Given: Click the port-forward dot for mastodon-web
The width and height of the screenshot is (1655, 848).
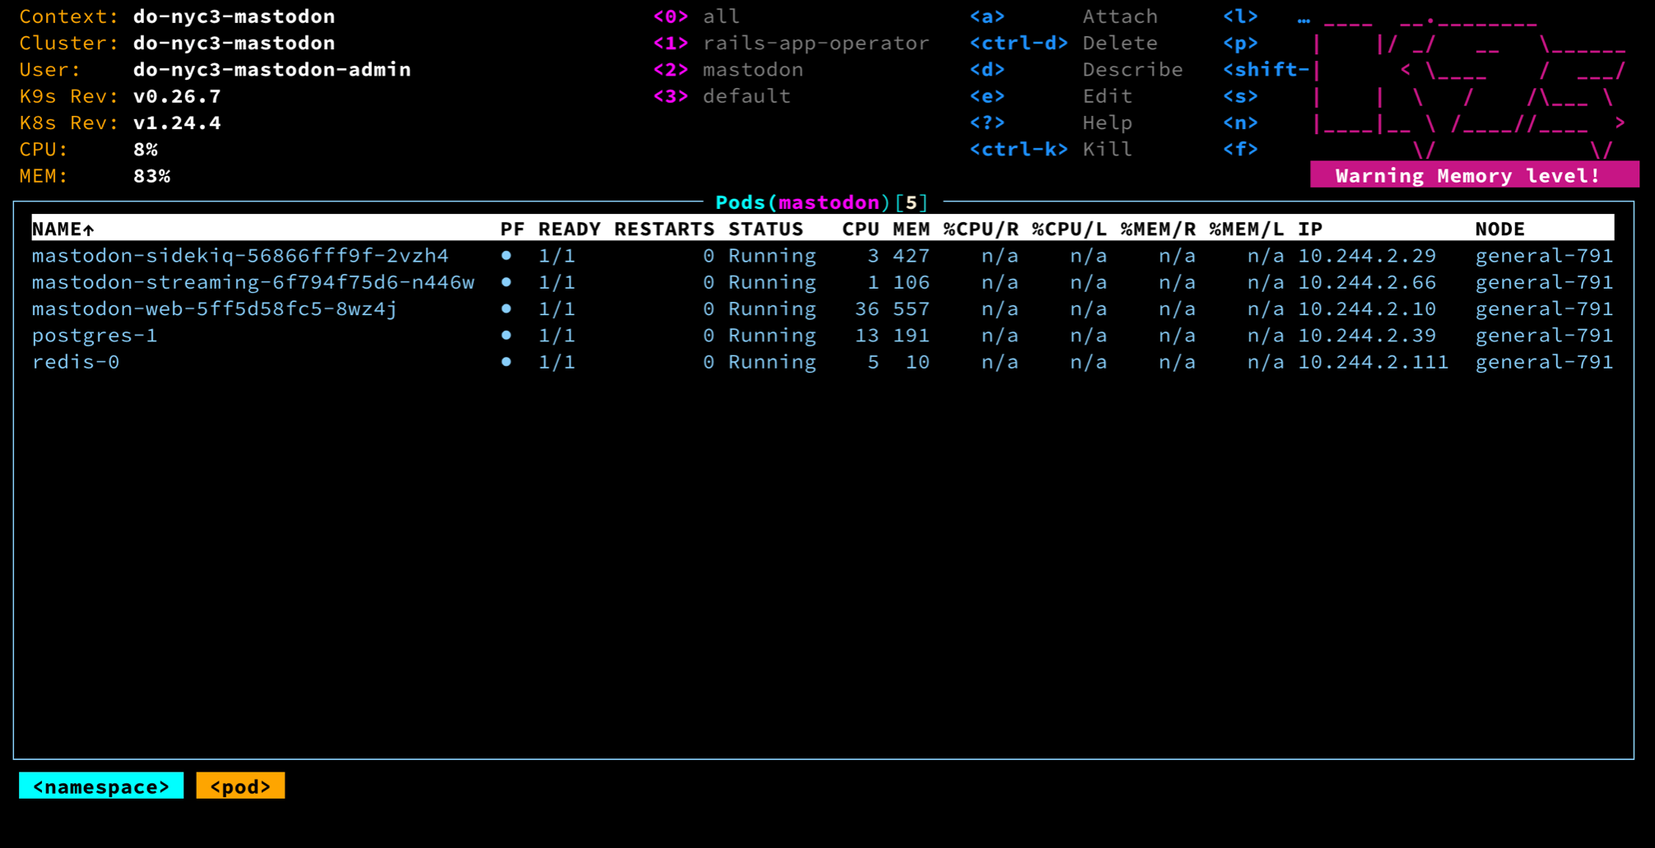Looking at the screenshot, I should (506, 309).
